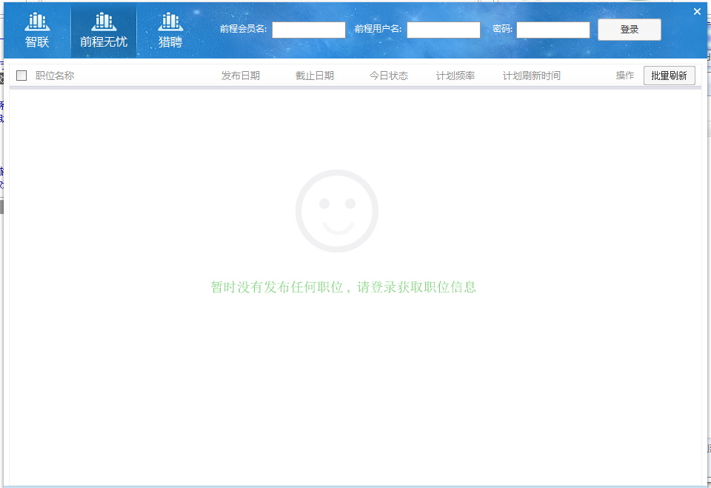Click the 前程会员名 label text

click(243, 30)
